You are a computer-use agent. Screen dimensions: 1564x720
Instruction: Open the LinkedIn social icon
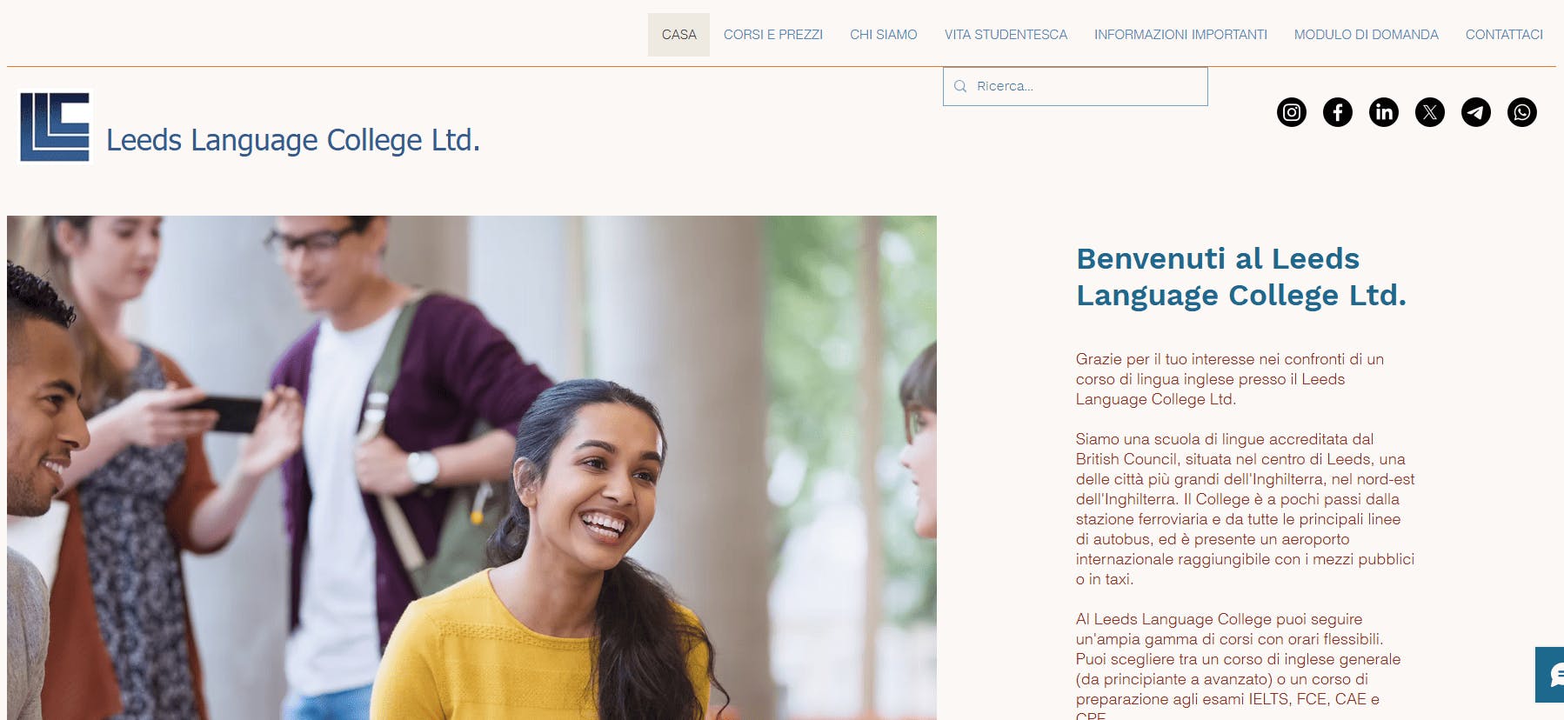[x=1384, y=112]
